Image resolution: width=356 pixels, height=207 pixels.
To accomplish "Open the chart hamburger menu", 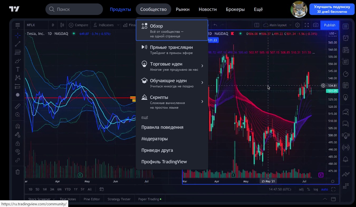I will pos(18,25).
